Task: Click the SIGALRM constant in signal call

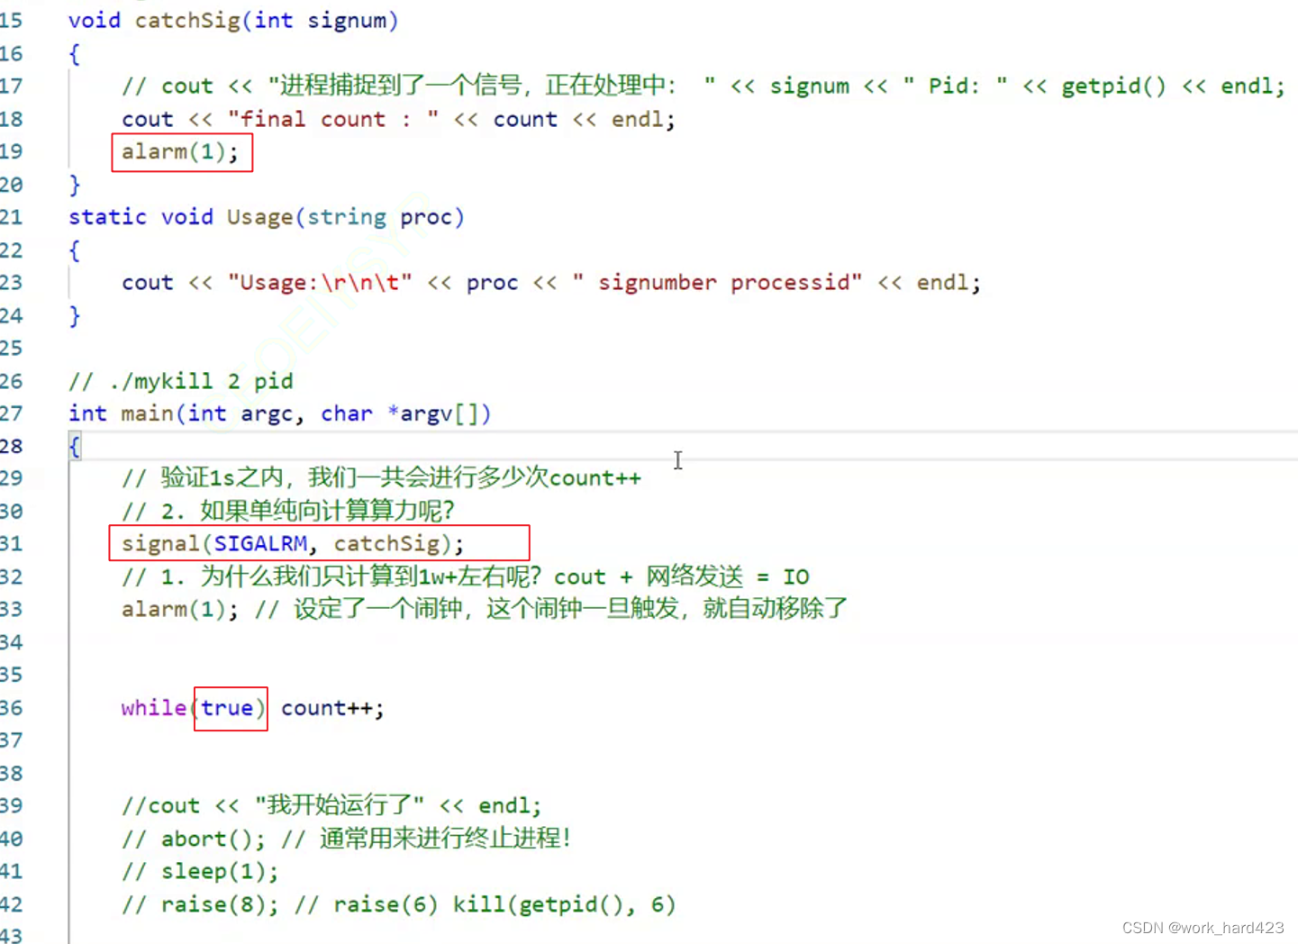Action: (260, 544)
